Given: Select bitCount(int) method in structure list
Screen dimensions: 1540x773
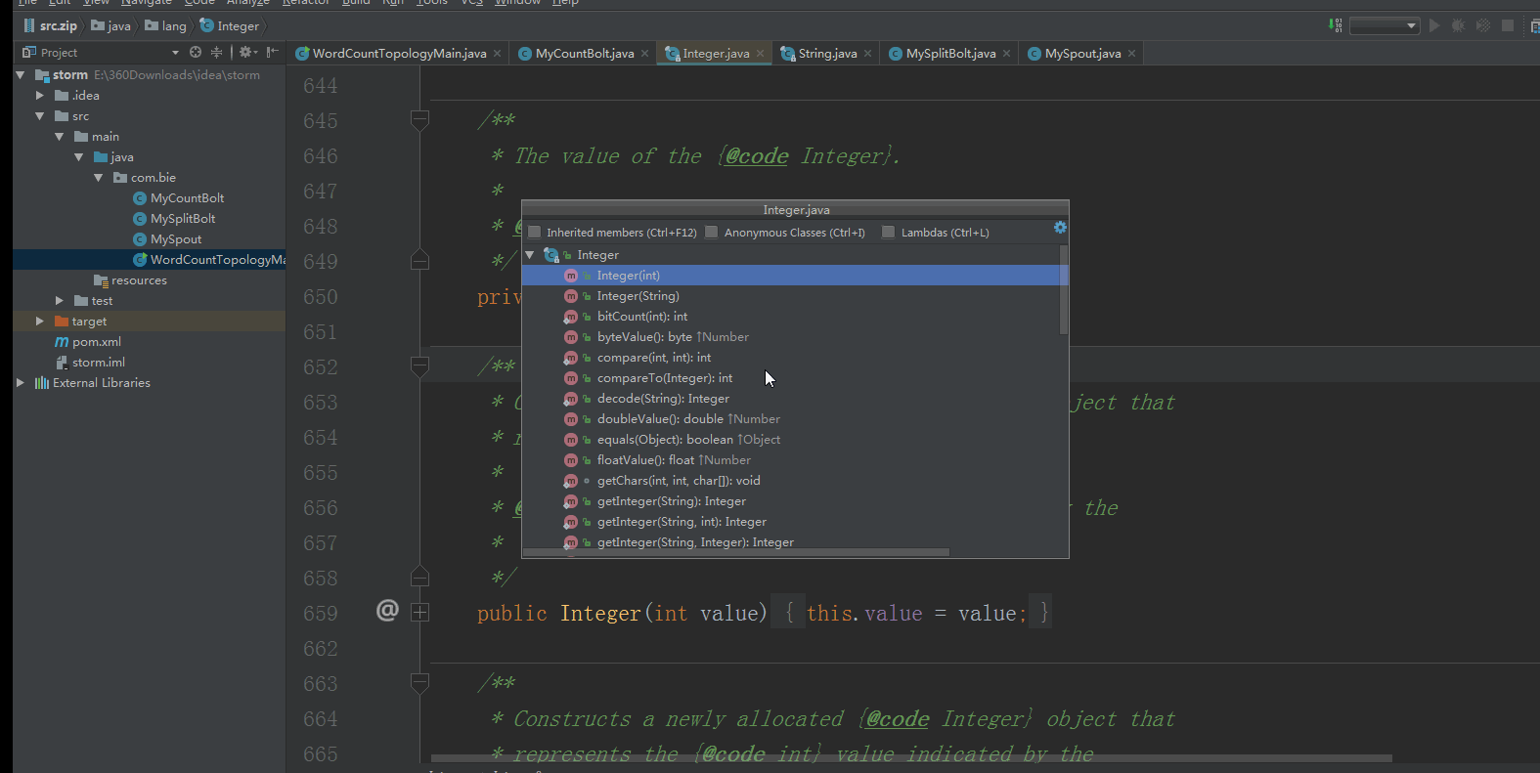Looking at the screenshot, I should coord(641,317).
